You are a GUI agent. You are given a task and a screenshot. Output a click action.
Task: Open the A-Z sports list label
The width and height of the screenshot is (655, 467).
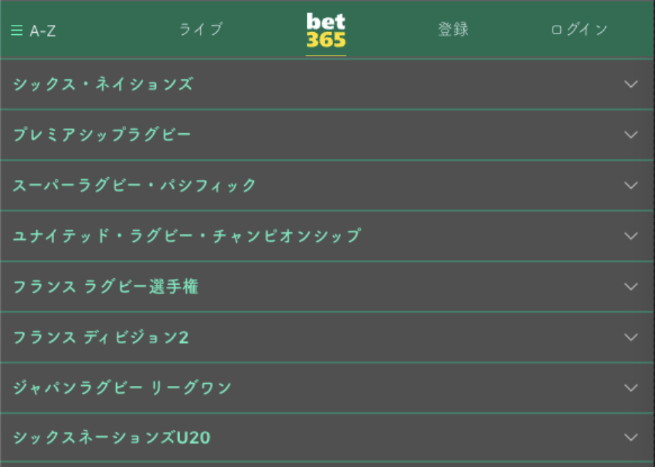[43, 31]
